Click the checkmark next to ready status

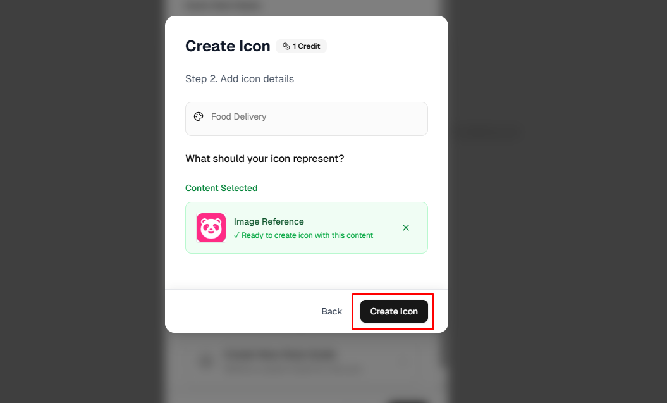tap(238, 235)
